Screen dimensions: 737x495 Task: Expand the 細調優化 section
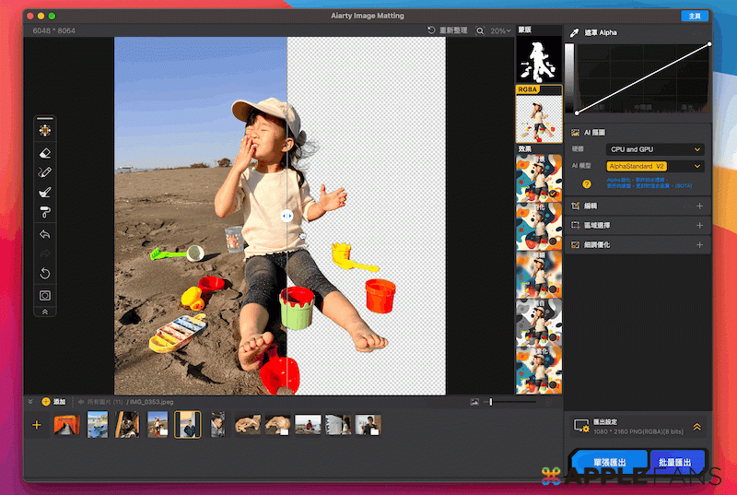[699, 245]
